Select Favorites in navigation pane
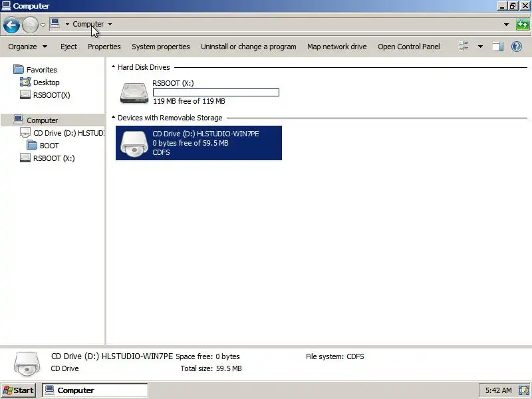The image size is (532, 399). click(x=42, y=70)
